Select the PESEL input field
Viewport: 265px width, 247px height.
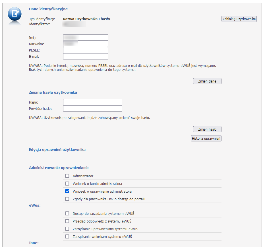coord(86,50)
